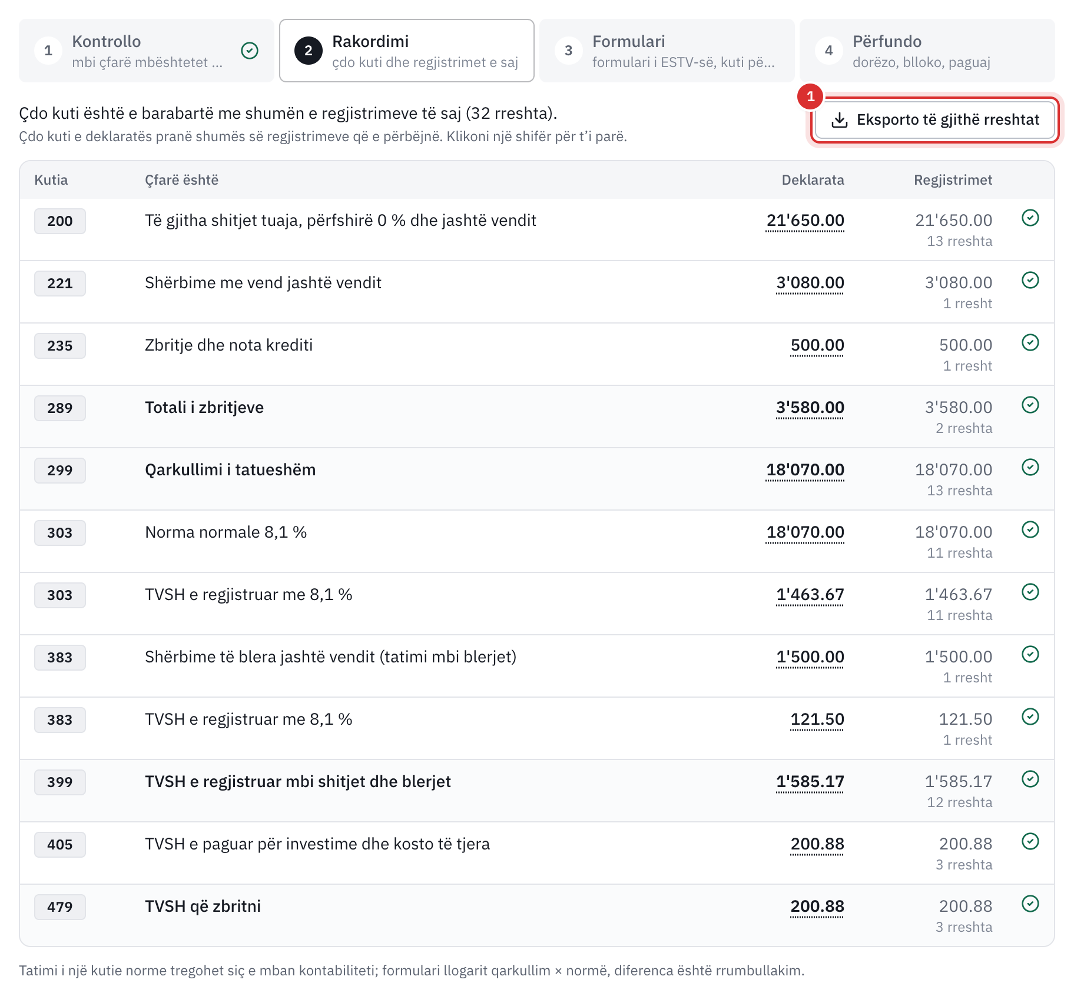The height and width of the screenshot is (993, 1074).
Task: Select the Rakordimi step tab
Action: [407, 51]
